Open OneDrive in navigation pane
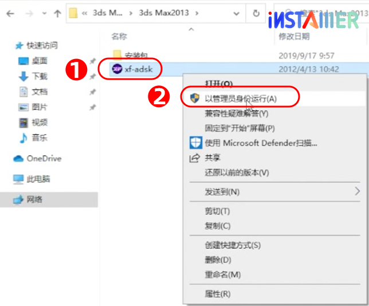369x306 pixels. coord(44,158)
